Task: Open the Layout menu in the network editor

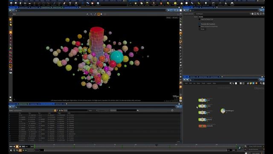Action: 209,83
